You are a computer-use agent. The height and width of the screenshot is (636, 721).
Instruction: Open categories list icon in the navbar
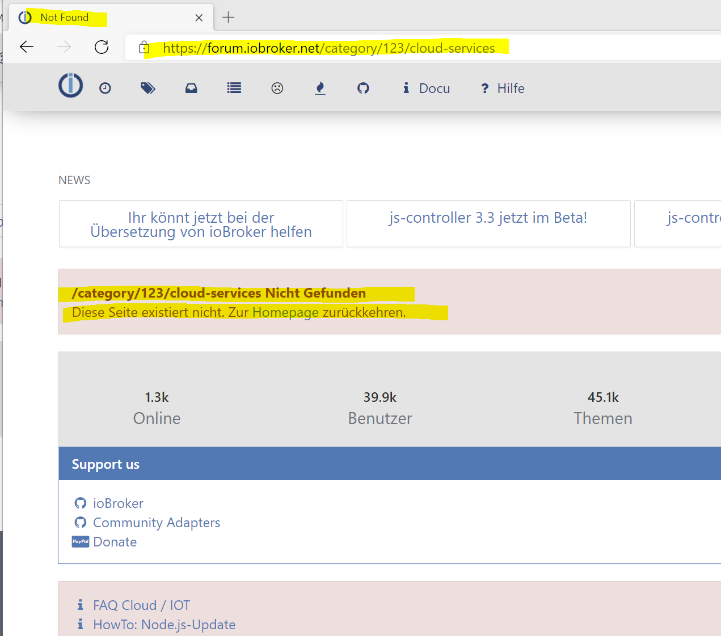pyautogui.click(x=234, y=88)
